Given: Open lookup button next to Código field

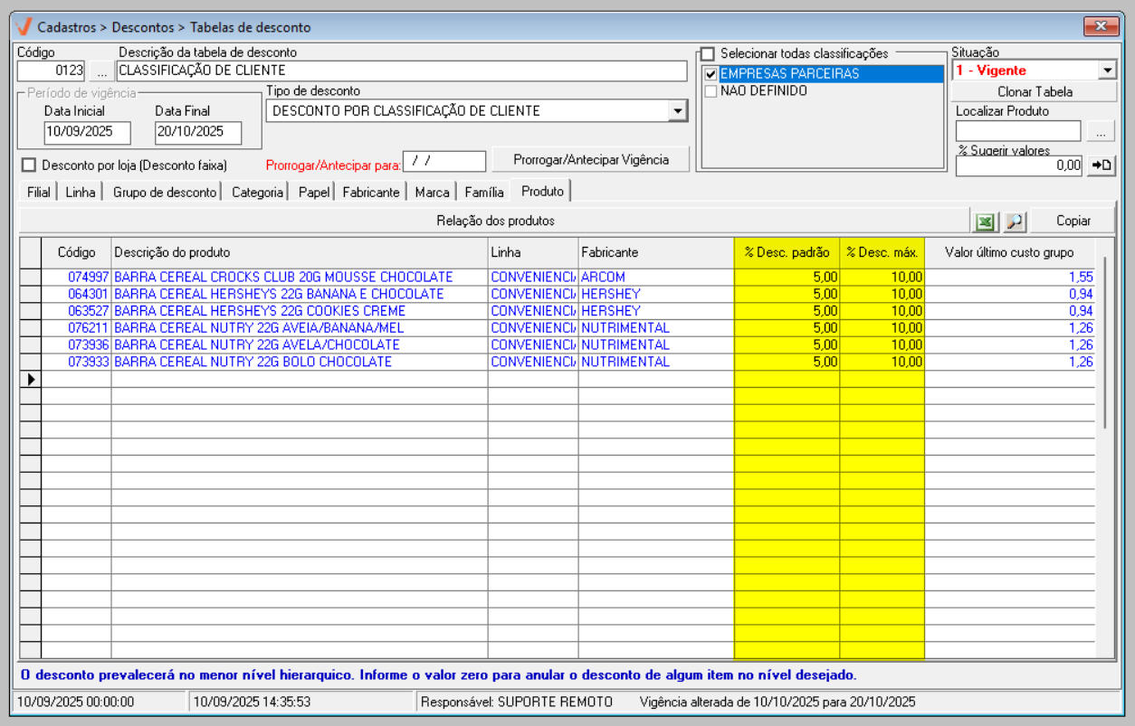Looking at the screenshot, I should coord(101,71).
